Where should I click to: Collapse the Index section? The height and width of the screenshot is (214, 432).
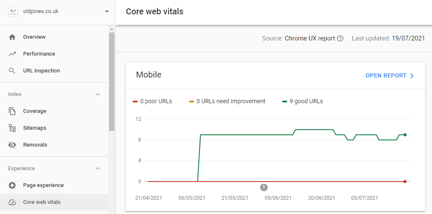coord(98,94)
